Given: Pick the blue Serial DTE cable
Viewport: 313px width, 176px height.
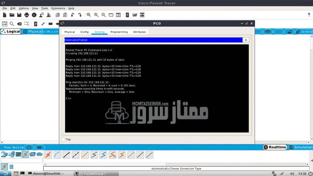Looking at the screenshot, I should pos(103,155).
